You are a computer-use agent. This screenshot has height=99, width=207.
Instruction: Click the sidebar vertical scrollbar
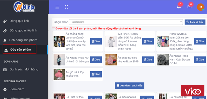[x=48, y=44]
